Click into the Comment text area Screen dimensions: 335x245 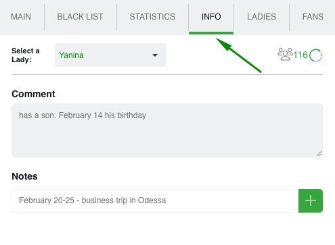[x=167, y=130]
